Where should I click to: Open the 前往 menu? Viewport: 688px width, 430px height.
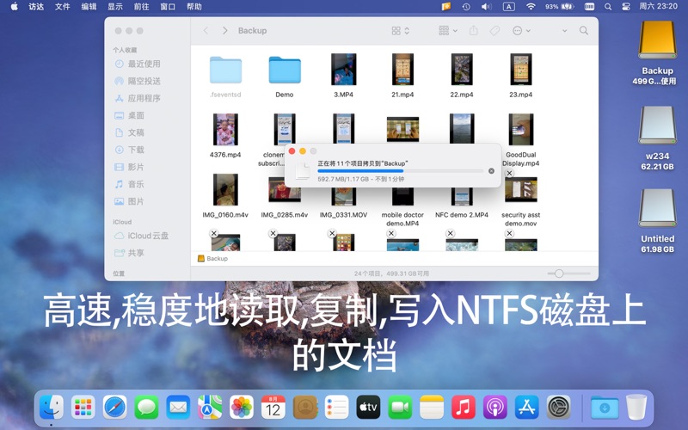click(x=141, y=7)
